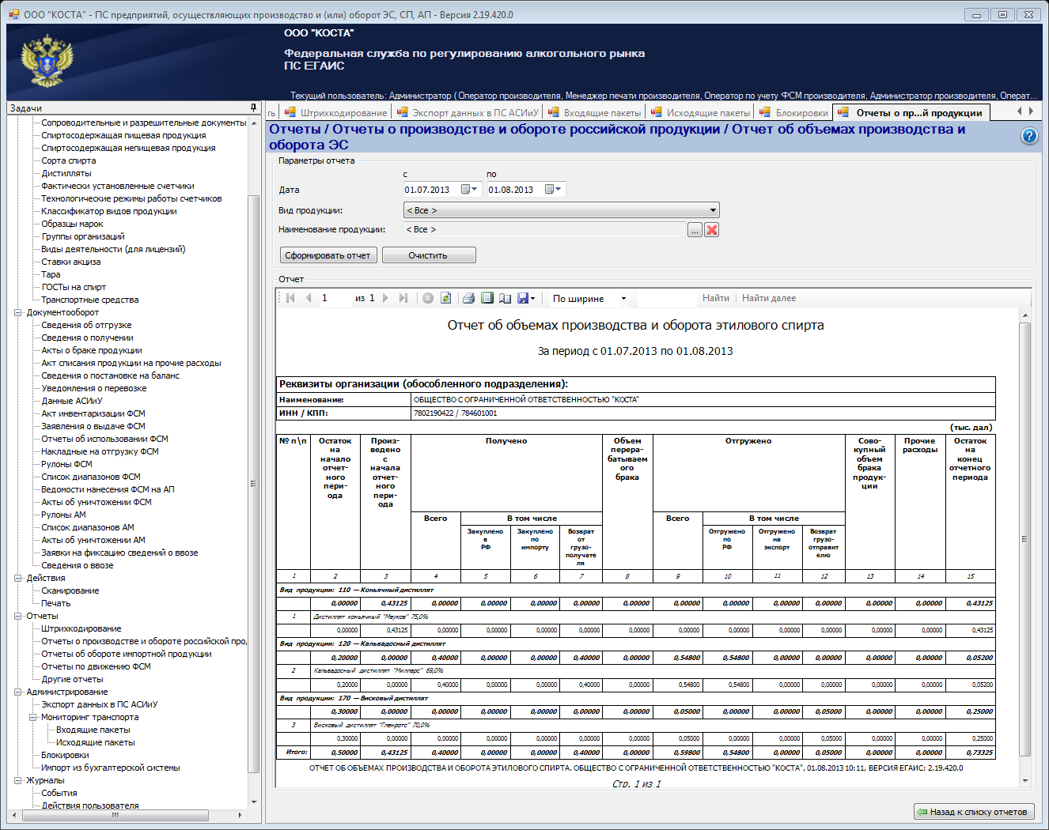Open Акты о браке продукции item

(x=92, y=350)
